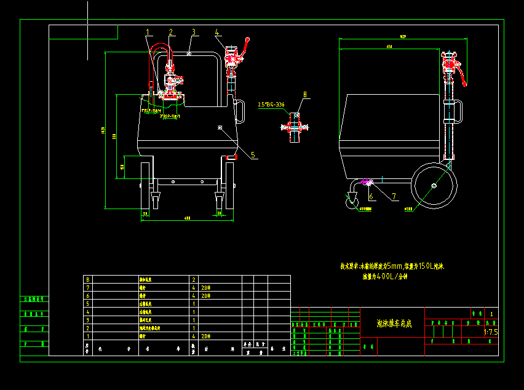
Task: Click the red valve handle in side view
Action: point(462,76)
